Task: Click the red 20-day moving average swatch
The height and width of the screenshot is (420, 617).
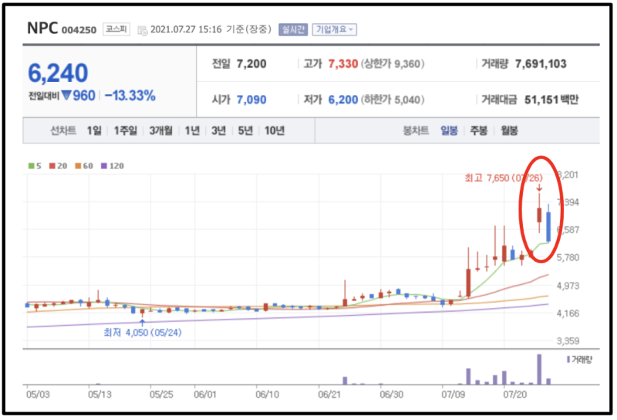Action: coord(52,166)
